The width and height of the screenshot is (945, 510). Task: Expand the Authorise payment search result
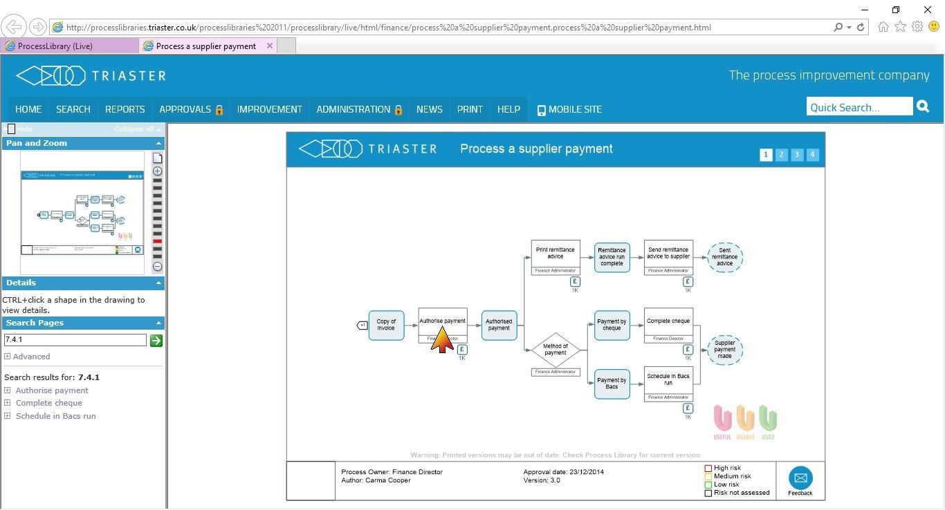click(7, 390)
